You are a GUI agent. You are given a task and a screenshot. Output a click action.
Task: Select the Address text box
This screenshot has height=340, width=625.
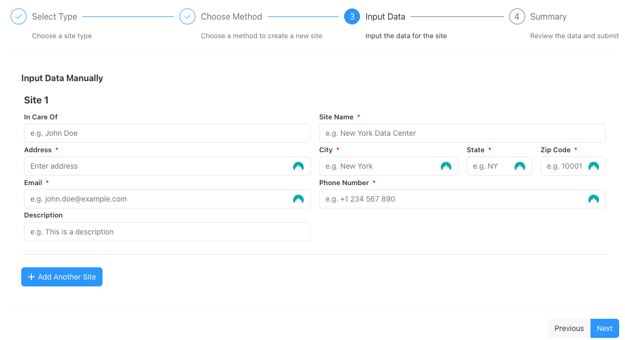coord(157,166)
